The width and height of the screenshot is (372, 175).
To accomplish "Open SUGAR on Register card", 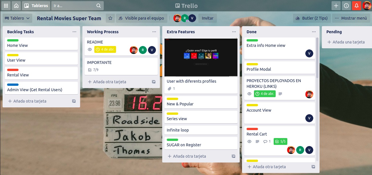I will (201, 143).
